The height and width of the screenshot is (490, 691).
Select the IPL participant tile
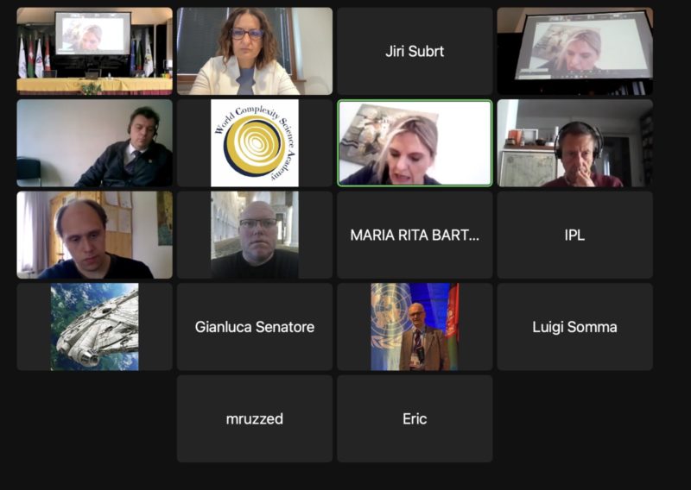(x=575, y=236)
